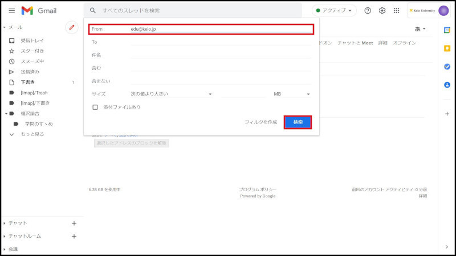
Task: Click the From input field
Action: point(220,29)
